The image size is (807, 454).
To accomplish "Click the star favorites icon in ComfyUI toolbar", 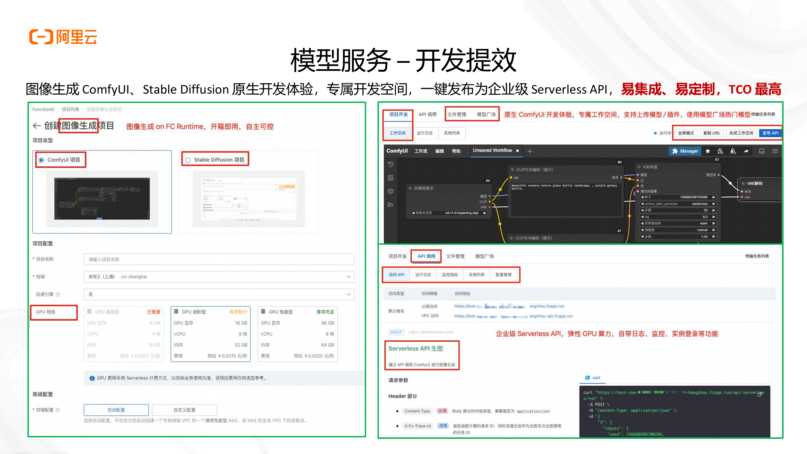I will pyautogui.click(x=708, y=151).
